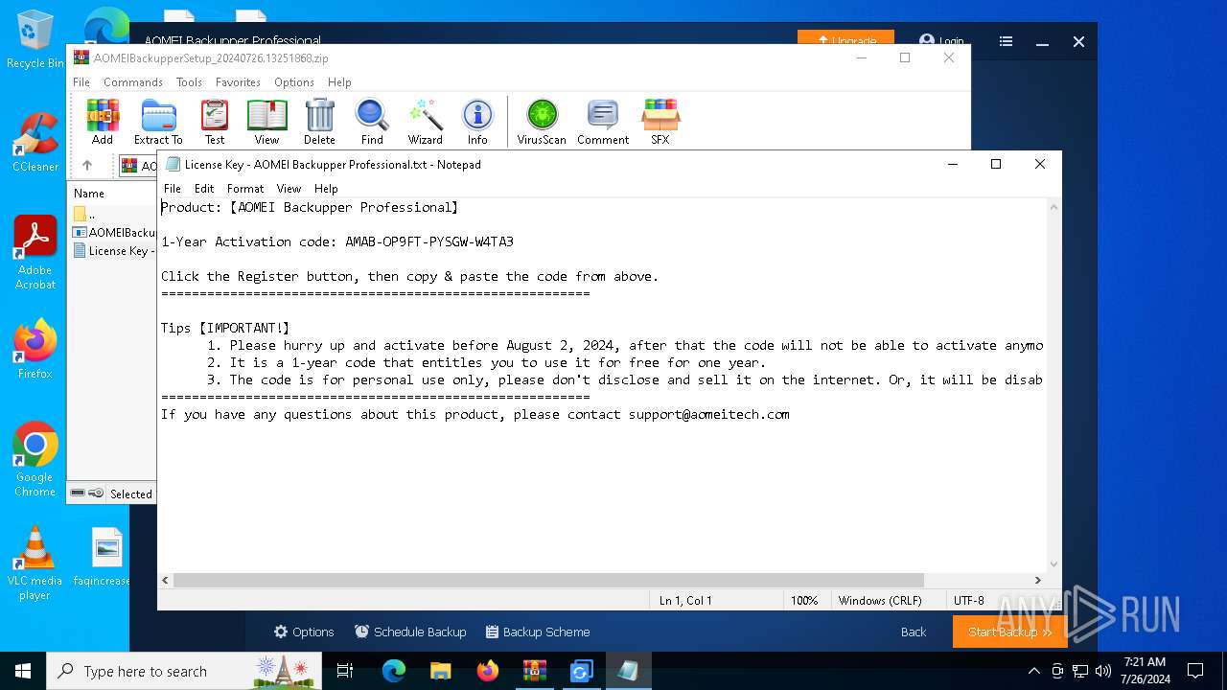
Task: Go up one folder in WinRAR
Action: point(87,165)
